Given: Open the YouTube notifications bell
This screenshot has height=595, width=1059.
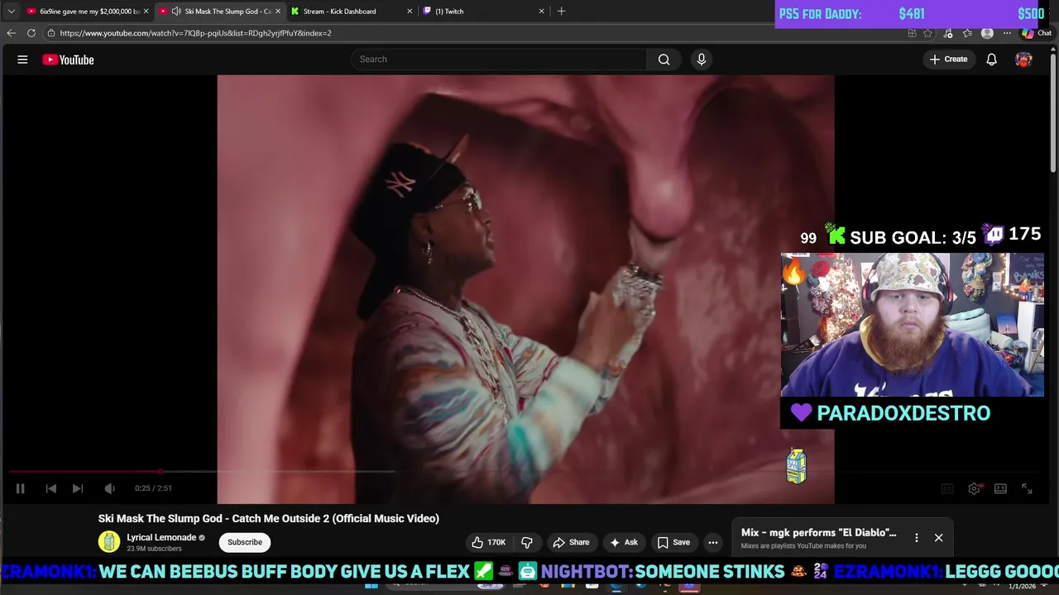Looking at the screenshot, I should coord(991,59).
